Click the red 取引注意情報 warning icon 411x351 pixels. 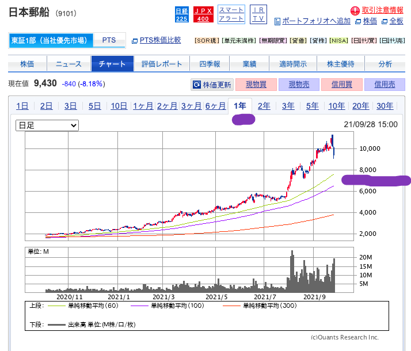pyautogui.click(x=355, y=11)
